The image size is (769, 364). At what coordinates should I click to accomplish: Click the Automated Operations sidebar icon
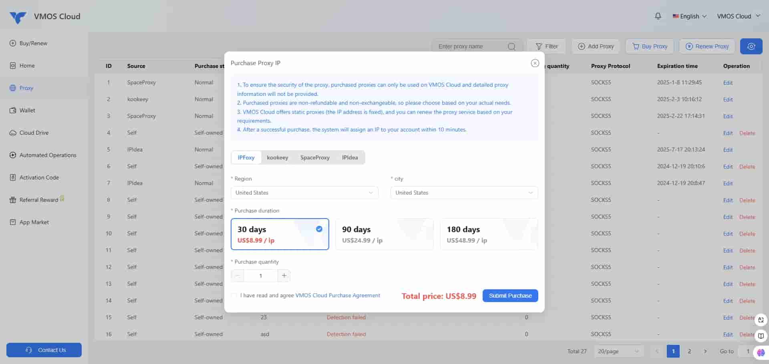[x=12, y=155]
